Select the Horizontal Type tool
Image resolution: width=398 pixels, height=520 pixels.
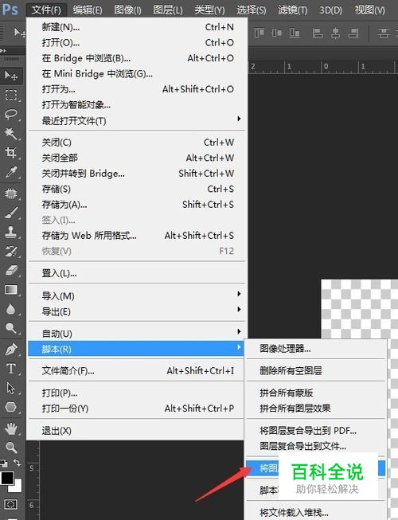11,369
